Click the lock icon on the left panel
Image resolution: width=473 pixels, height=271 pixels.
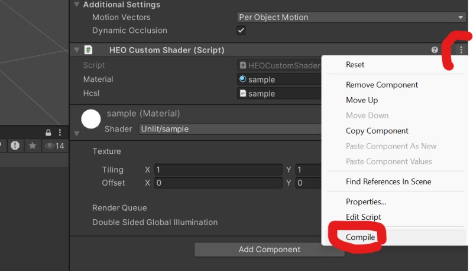[48, 133]
